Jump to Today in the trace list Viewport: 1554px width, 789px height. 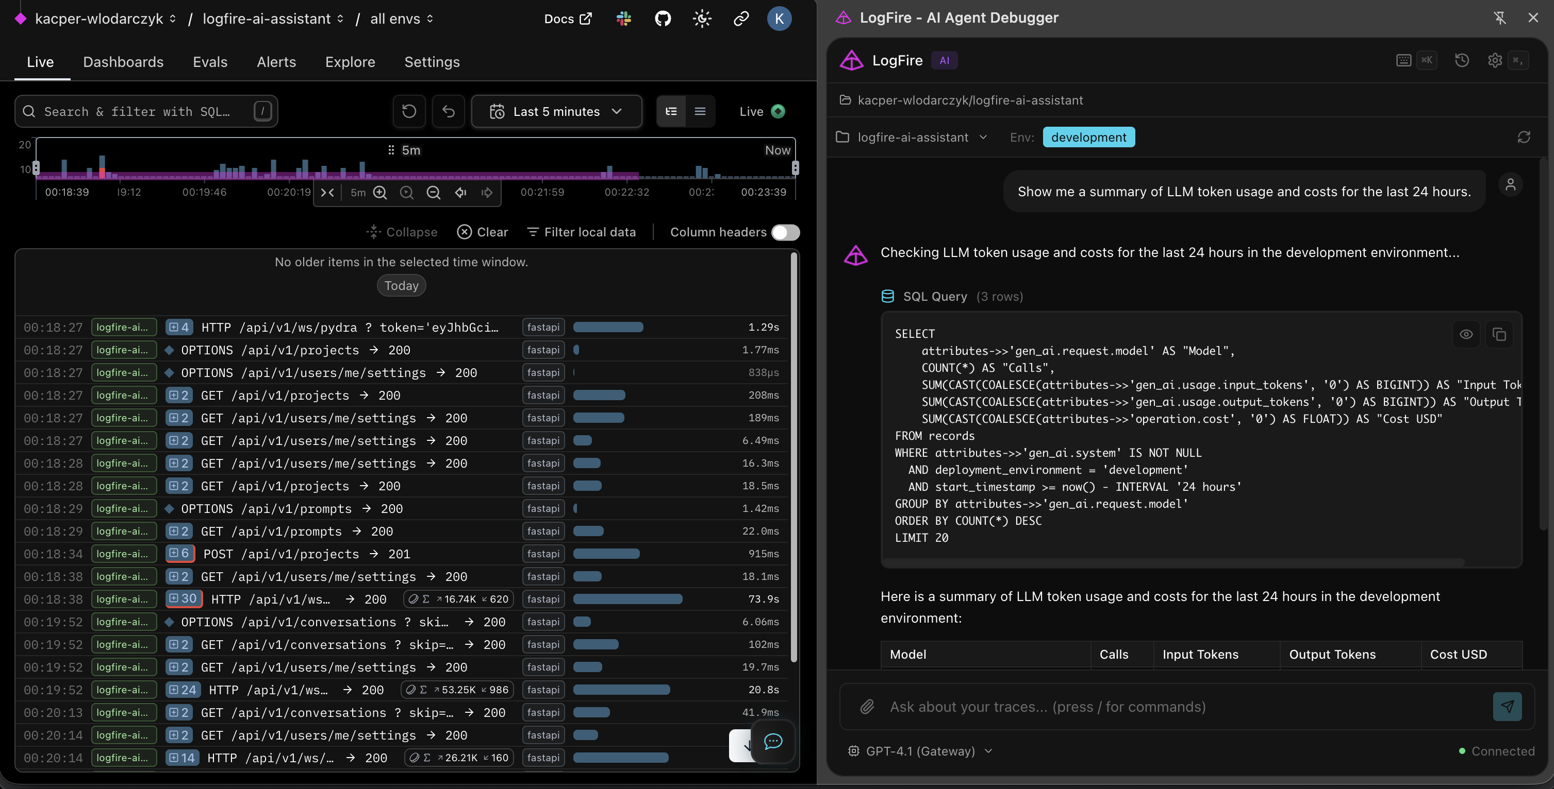point(401,285)
